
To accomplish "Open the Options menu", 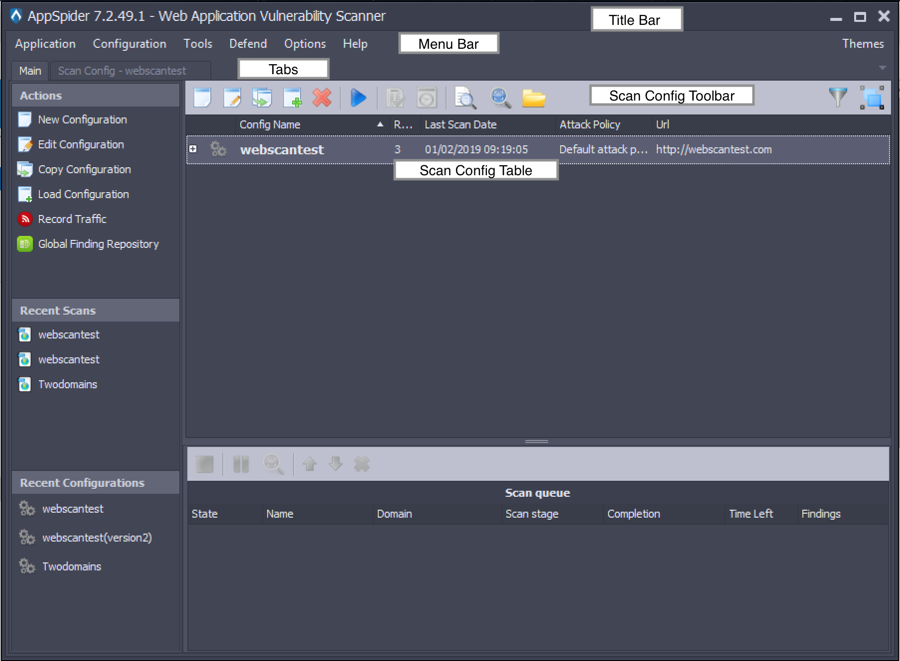I will pyautogui.click(x=305, y=44).
